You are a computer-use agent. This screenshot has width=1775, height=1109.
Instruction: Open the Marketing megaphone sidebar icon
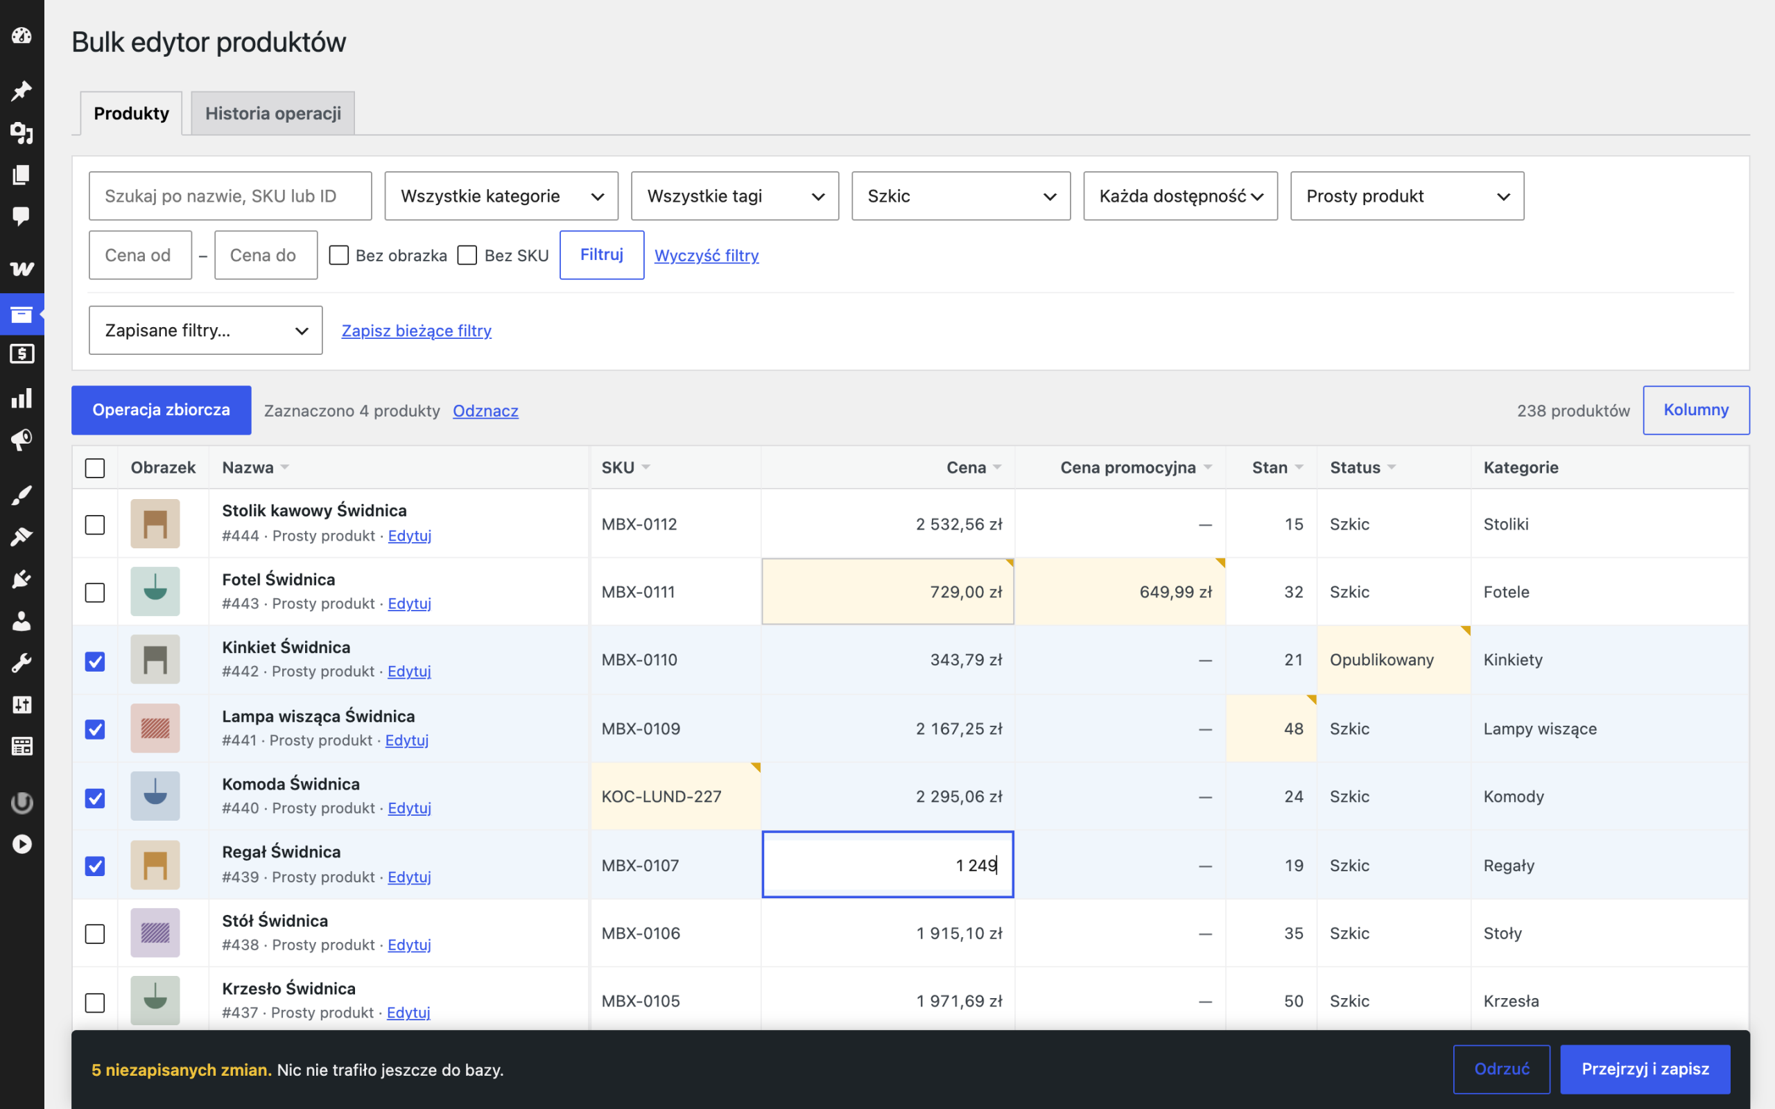[x=21, y=439]
